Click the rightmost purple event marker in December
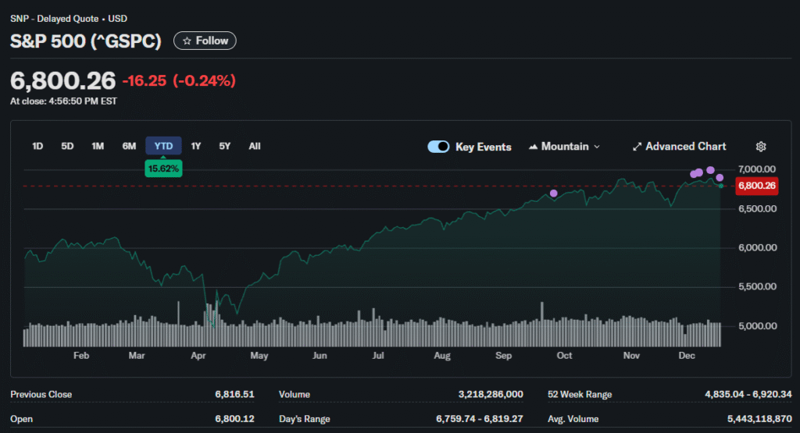 click(720, 178)
